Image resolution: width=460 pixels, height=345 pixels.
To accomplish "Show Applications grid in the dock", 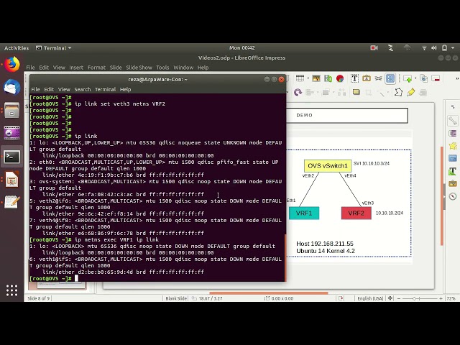I will point(11,290).
